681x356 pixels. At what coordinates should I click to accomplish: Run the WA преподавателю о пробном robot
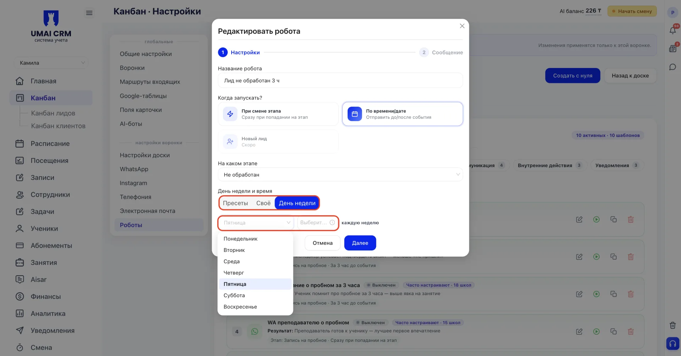click(x=597, y=332)
